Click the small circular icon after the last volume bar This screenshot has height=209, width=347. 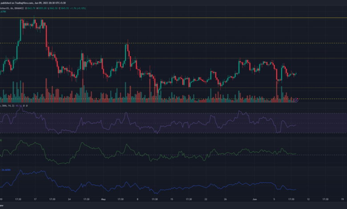point(296,100)
